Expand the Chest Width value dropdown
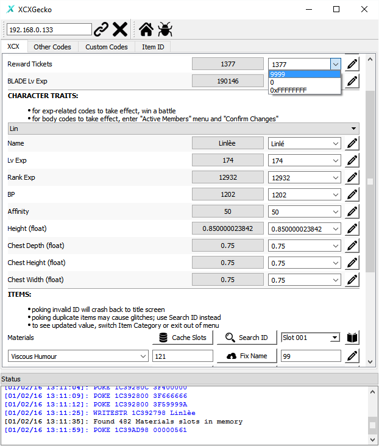Image resolution: width=379 pixels, height=446 pixels. coord(336,280)
